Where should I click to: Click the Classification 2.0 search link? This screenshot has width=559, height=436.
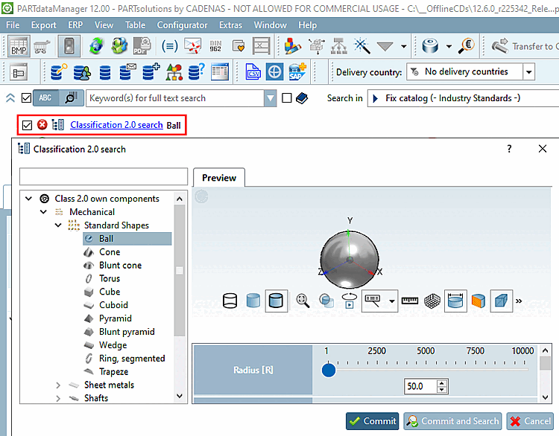pyautogui.click(x=116, y=125)
